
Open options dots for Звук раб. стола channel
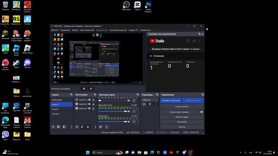(134, 111)
